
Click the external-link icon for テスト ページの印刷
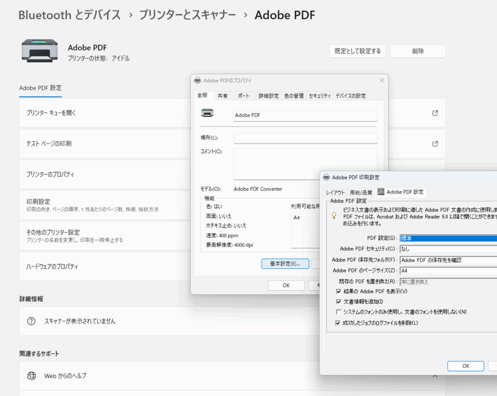(435, 144)
